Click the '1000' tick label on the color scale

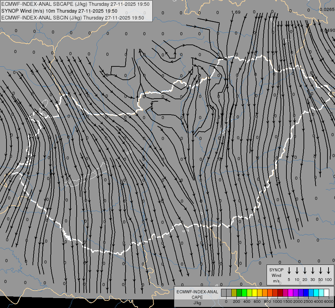point(278,301)
